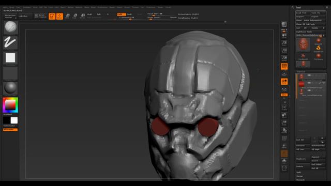Click the Append subtool button
The image size is (331, 186).
(x=318, y=157)
